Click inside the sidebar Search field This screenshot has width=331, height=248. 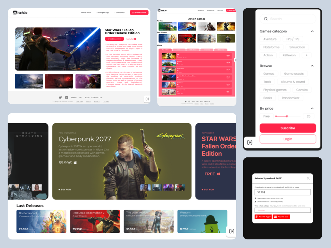click(287, 19)
